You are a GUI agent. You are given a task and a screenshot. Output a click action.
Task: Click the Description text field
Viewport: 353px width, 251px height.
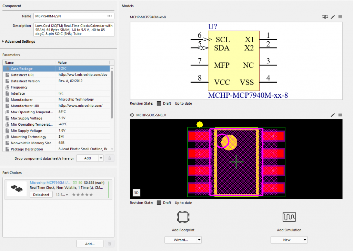pos(74,30)
